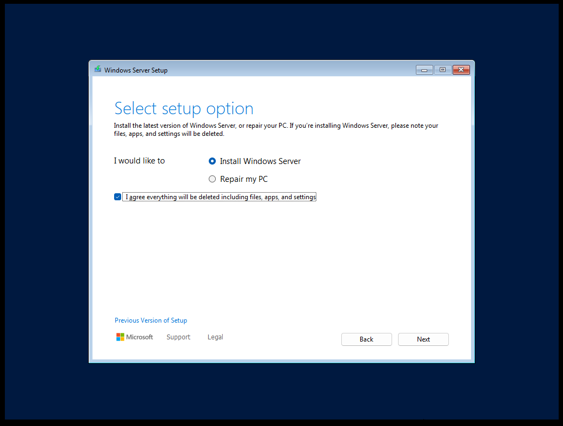Click the 'I agree everything will be deleted' label
Screen dimensions: 563x426
coord(221,197)
